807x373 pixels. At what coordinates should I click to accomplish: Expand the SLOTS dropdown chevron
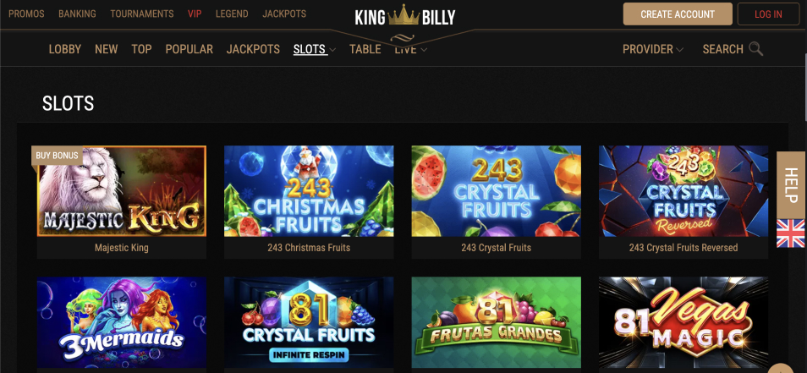tap(332, 50)
